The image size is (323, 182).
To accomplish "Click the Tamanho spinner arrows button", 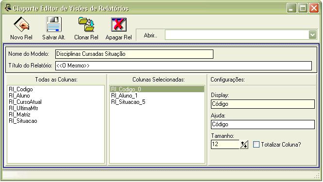I will [x=244, y=145].
